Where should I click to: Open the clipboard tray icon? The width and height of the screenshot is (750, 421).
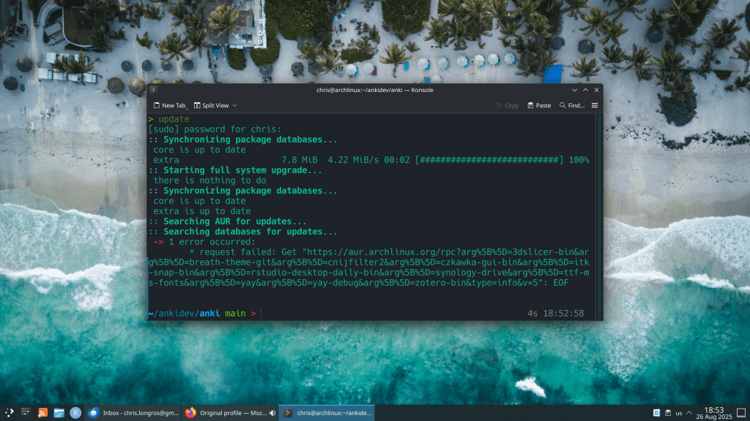pos(667,413)
